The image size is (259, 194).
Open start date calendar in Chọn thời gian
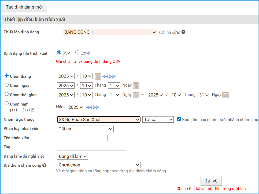[x=136, y=95]
